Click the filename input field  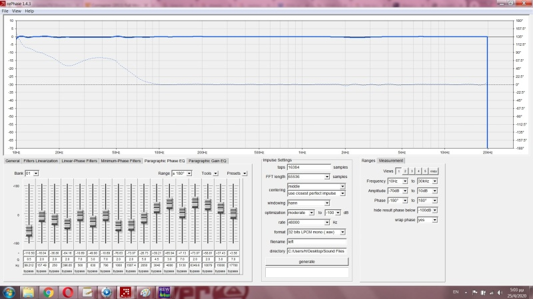pyautogui.click(x=316, y=242)
